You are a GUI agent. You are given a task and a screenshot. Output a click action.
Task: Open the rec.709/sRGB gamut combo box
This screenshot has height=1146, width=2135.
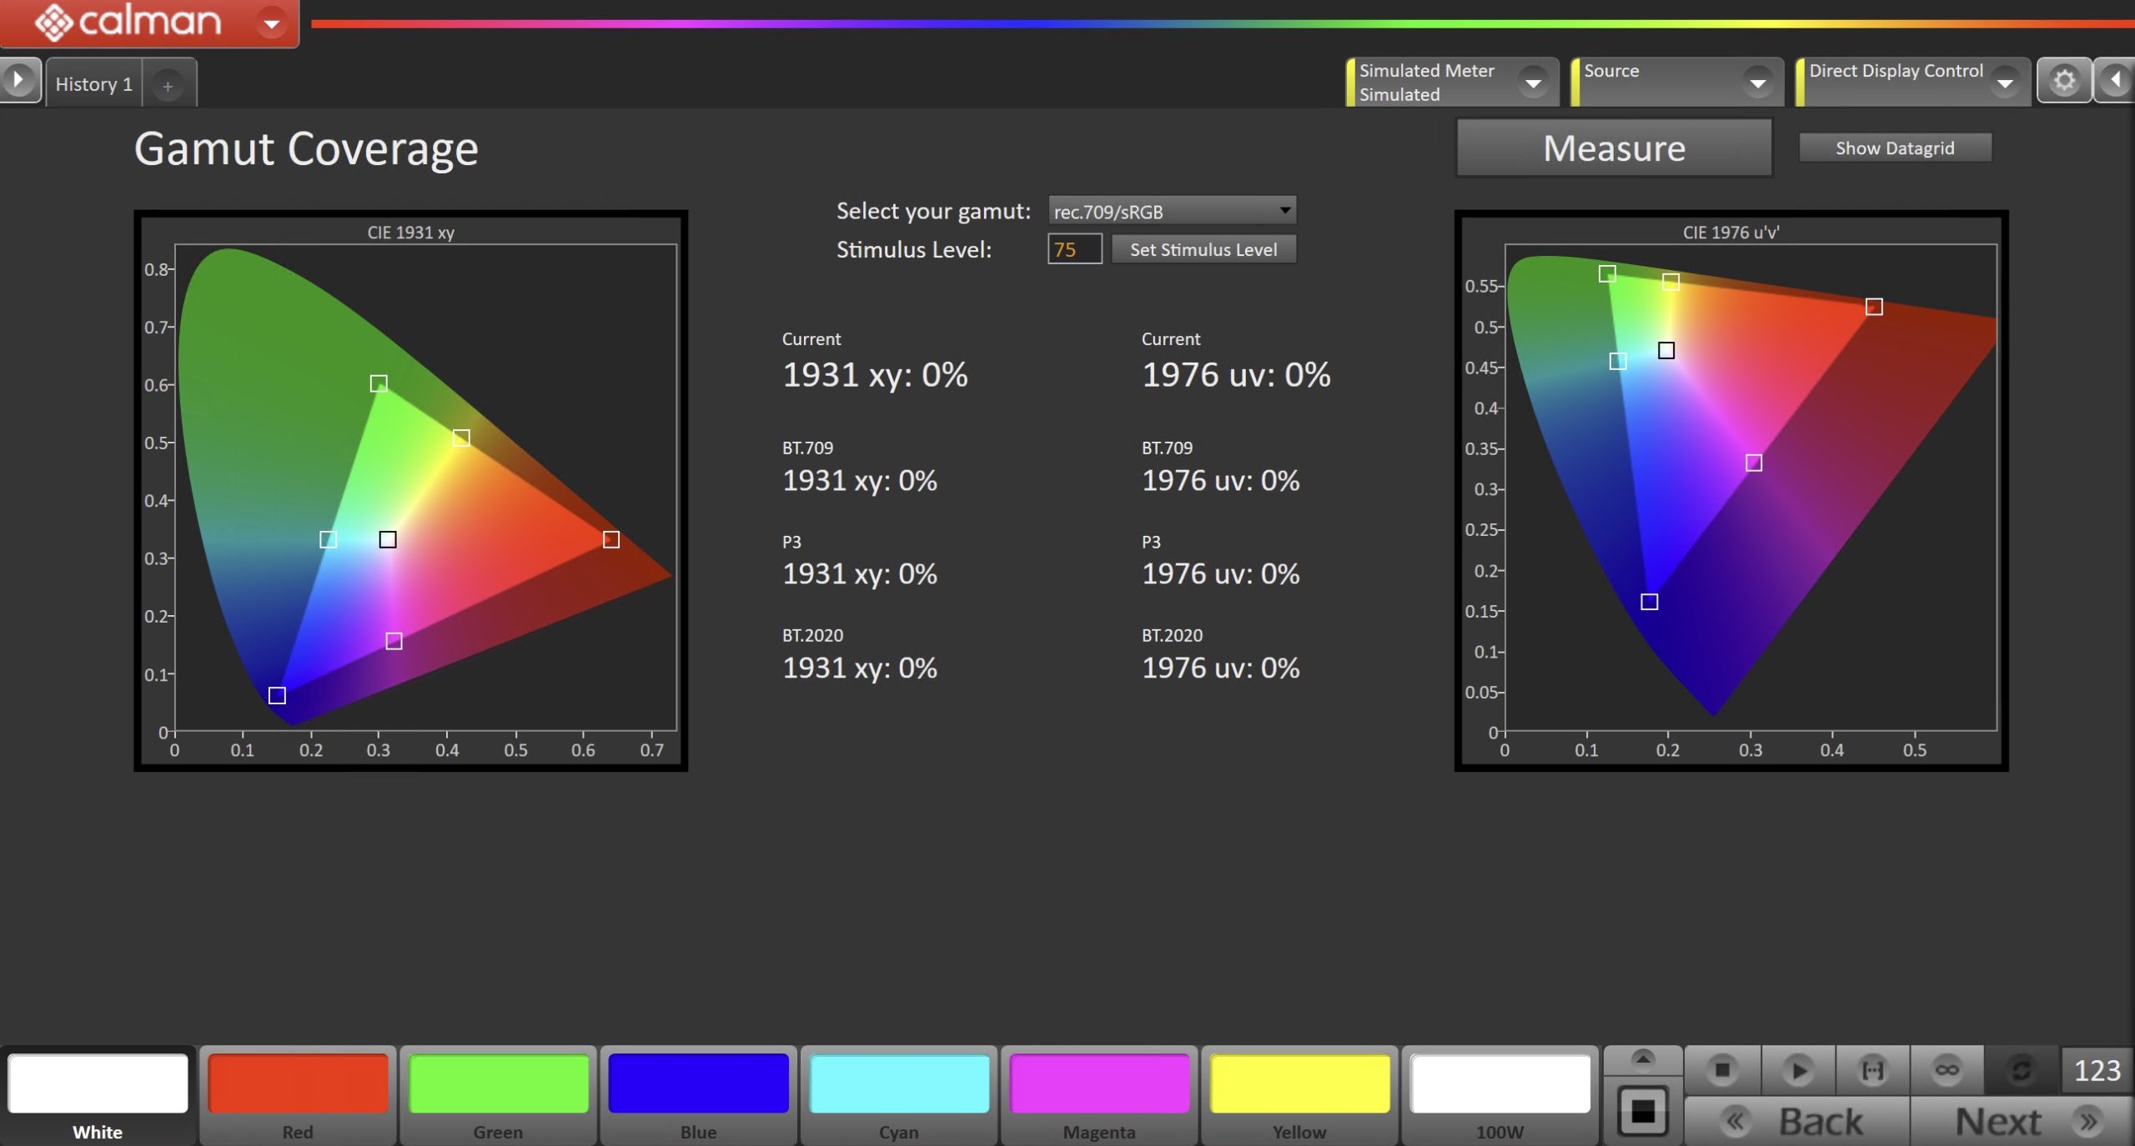tap(1172, 212)
